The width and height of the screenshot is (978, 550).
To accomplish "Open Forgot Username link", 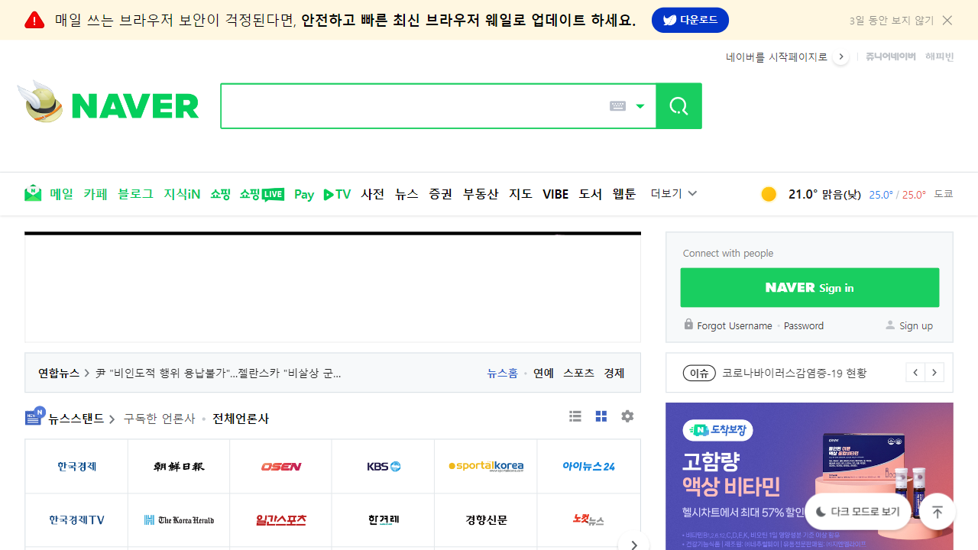I will pyautogui.click(x=734, y=325).
